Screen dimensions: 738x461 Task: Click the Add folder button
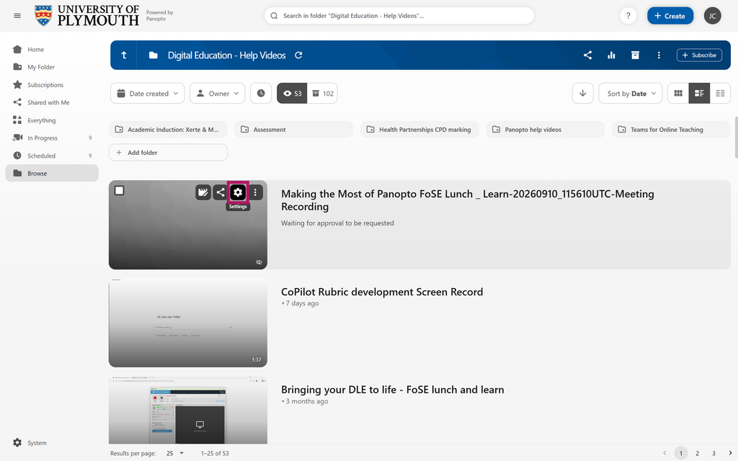click(x=168, y=153)
